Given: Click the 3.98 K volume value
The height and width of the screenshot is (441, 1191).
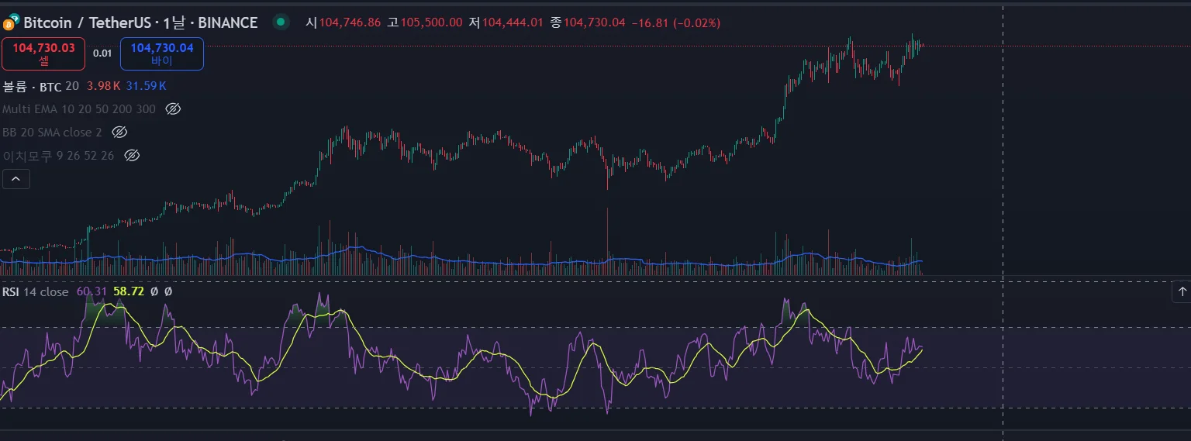Looking at the screenshot, I should (103, 86).
